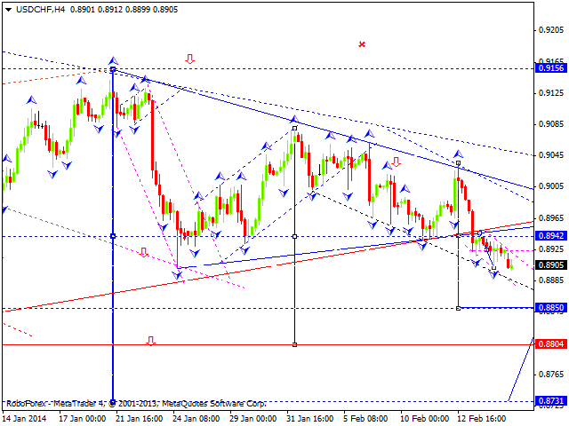Click the red arrow beside the 24 Jan low

tap(144, 253)
